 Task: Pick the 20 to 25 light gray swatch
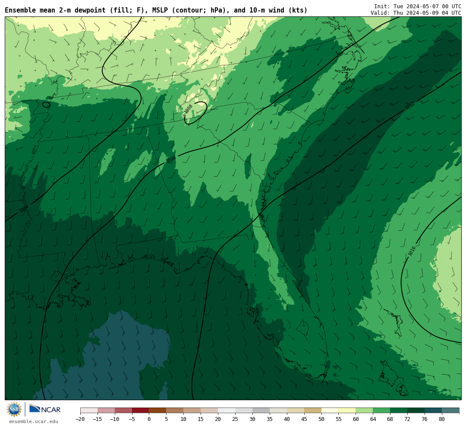click(x=227, y=411)
